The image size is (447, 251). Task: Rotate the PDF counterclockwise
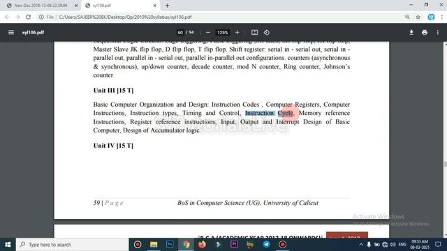click(267, 33)
